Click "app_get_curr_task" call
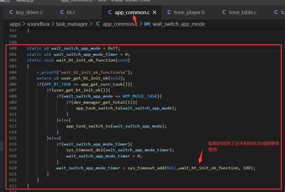 click(102, 84)
